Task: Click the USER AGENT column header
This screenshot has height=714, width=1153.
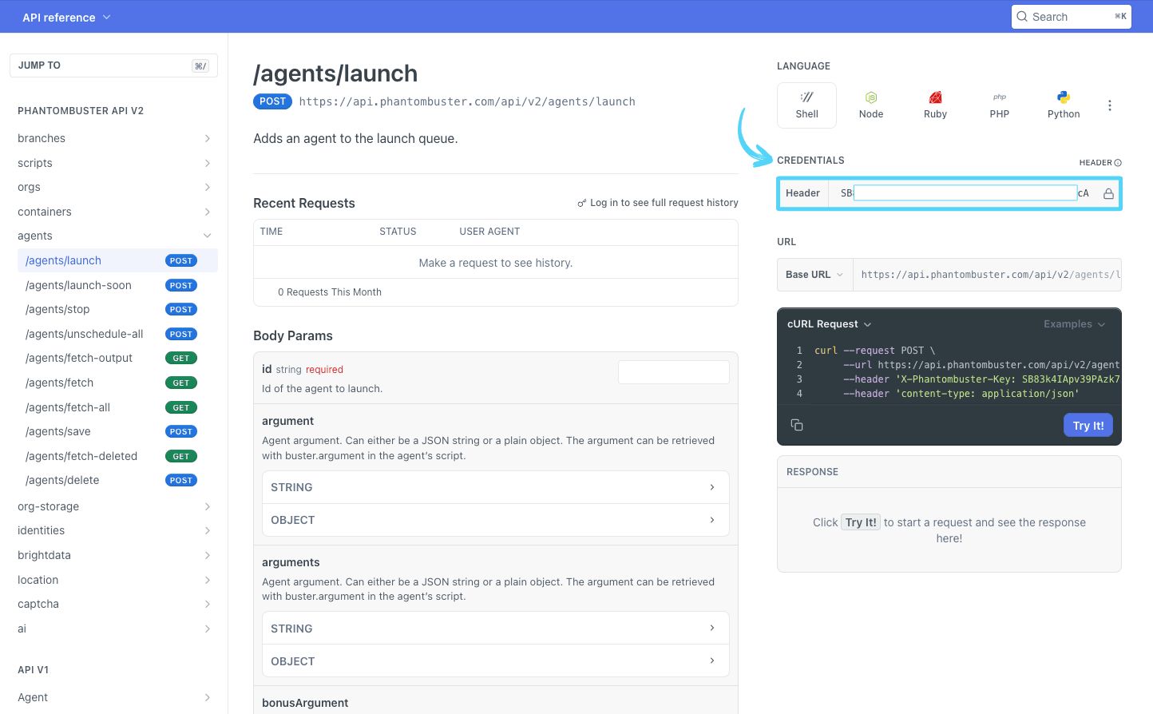Action: tap(489, 232)
